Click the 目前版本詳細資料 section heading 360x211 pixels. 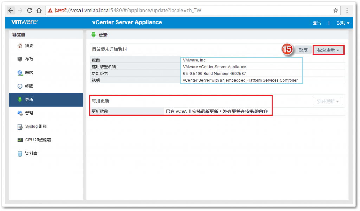pyautogui.click(x=109, y=49)
